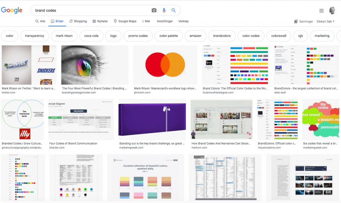Apply the promo codes chip

tap(138, 36)
